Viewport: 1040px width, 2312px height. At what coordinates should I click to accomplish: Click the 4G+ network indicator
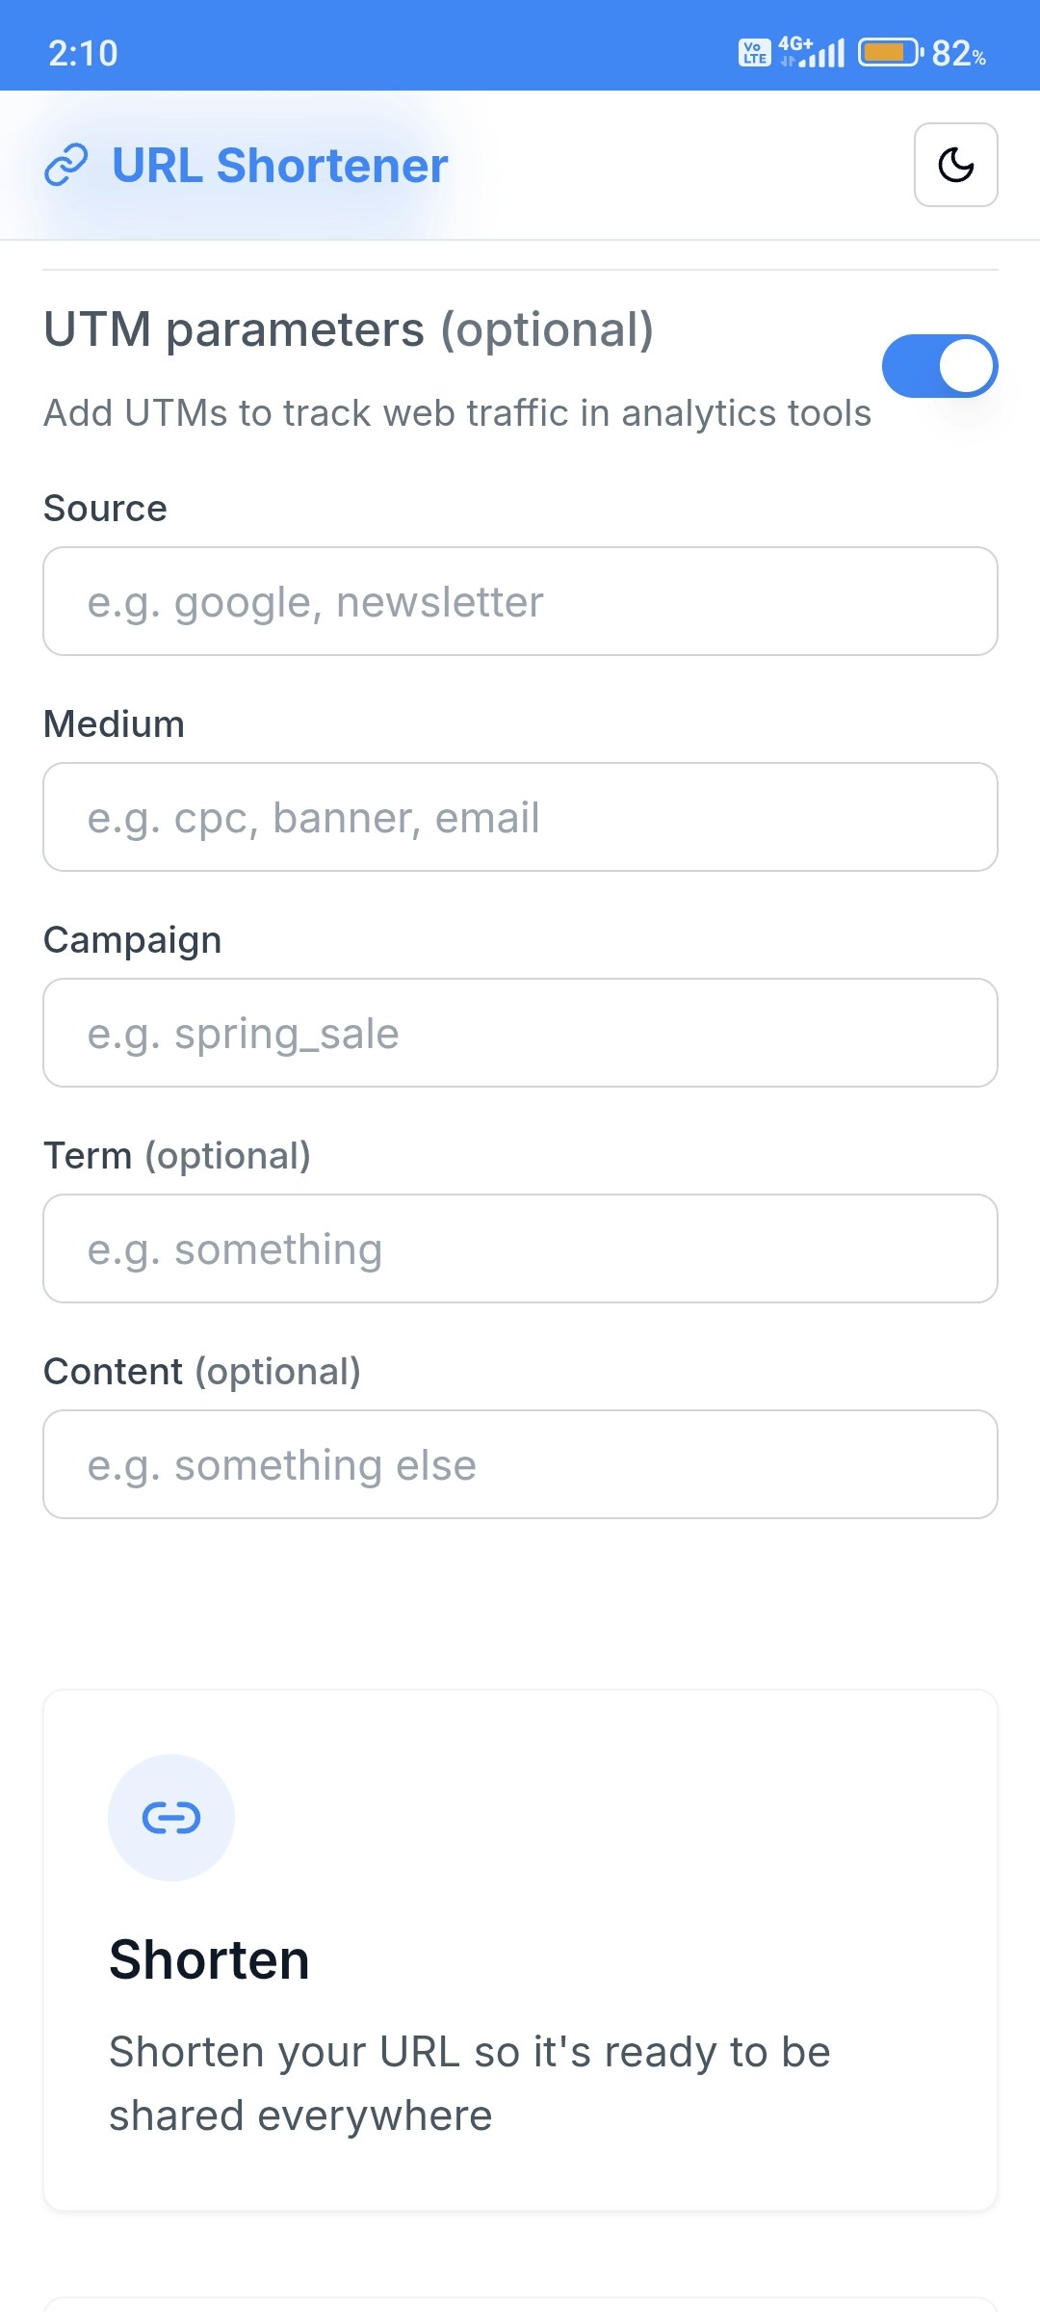click(795, 45)
